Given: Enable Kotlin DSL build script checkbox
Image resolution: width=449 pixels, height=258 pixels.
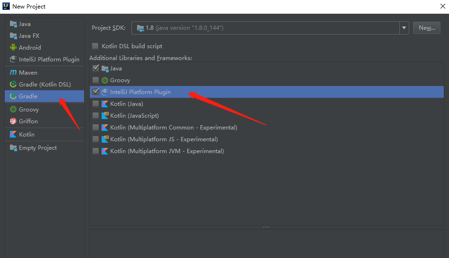Looking at the screenshot, I should coord(95,46).
